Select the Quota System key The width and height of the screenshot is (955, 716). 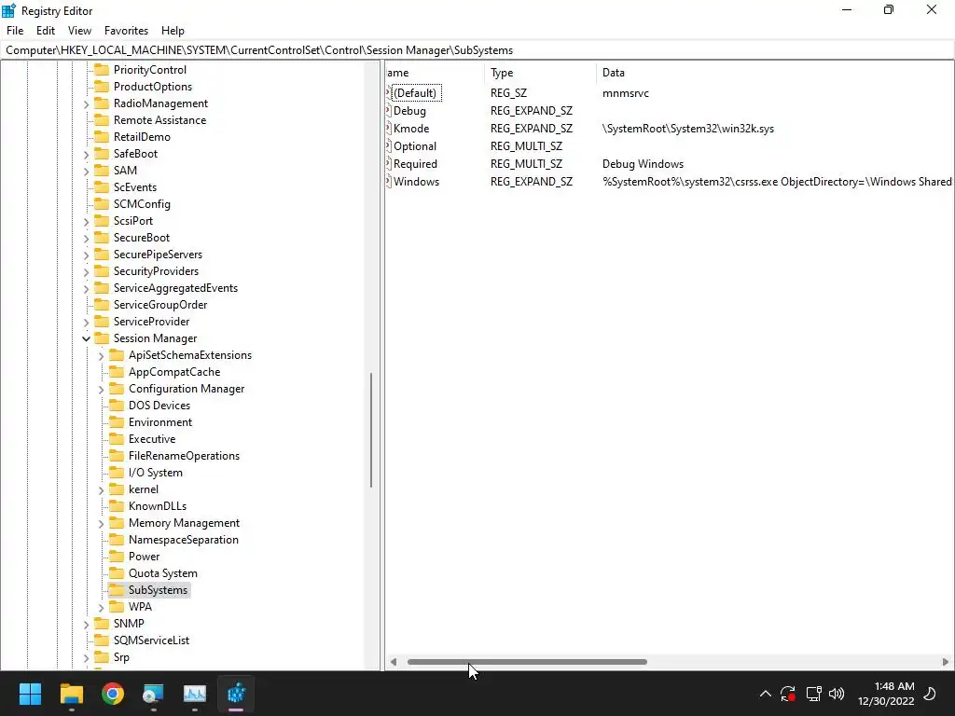[x=162, y=573]
